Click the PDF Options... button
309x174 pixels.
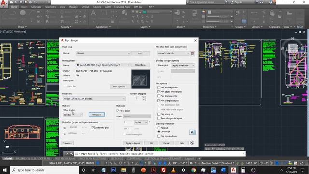pyautogui.click(x=120, y=87)
